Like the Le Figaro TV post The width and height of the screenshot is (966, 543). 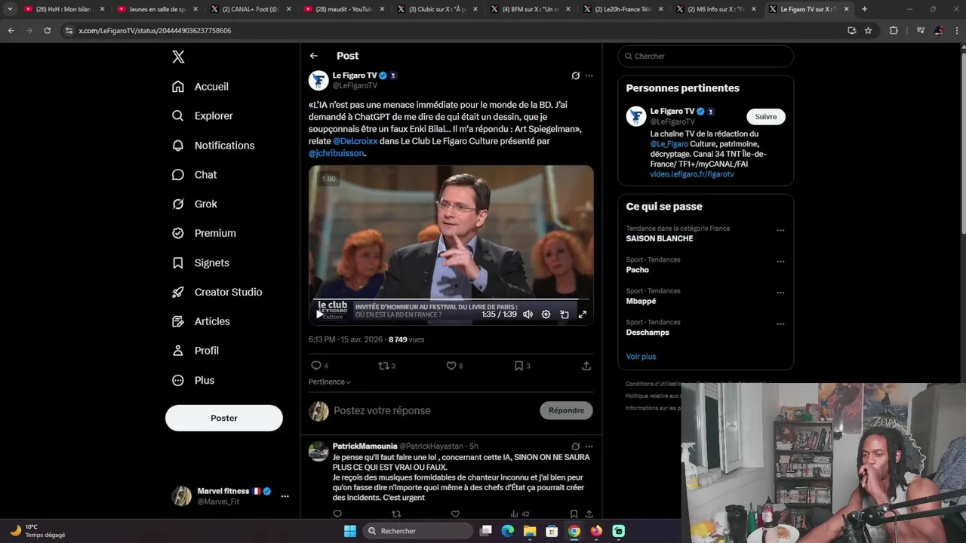(451, 366)
